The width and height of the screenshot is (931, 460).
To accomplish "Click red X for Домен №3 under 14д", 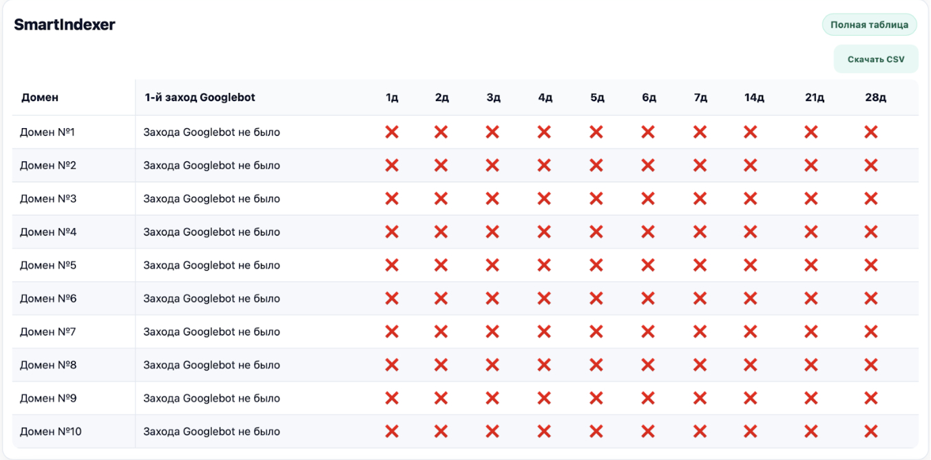I will 751,199.
